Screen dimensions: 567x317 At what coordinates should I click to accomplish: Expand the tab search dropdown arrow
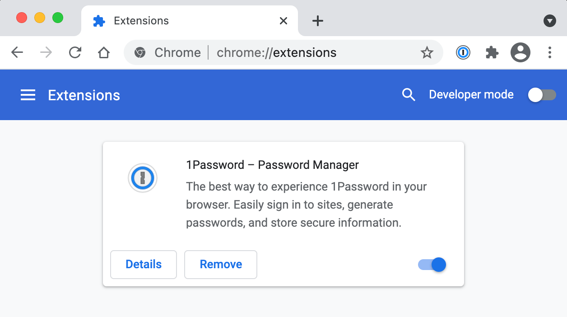point(549,21)
